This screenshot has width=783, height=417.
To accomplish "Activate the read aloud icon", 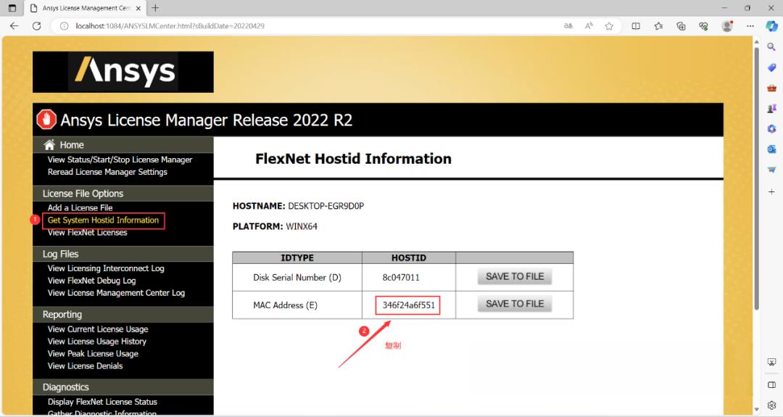I will [x=589, y=26].
